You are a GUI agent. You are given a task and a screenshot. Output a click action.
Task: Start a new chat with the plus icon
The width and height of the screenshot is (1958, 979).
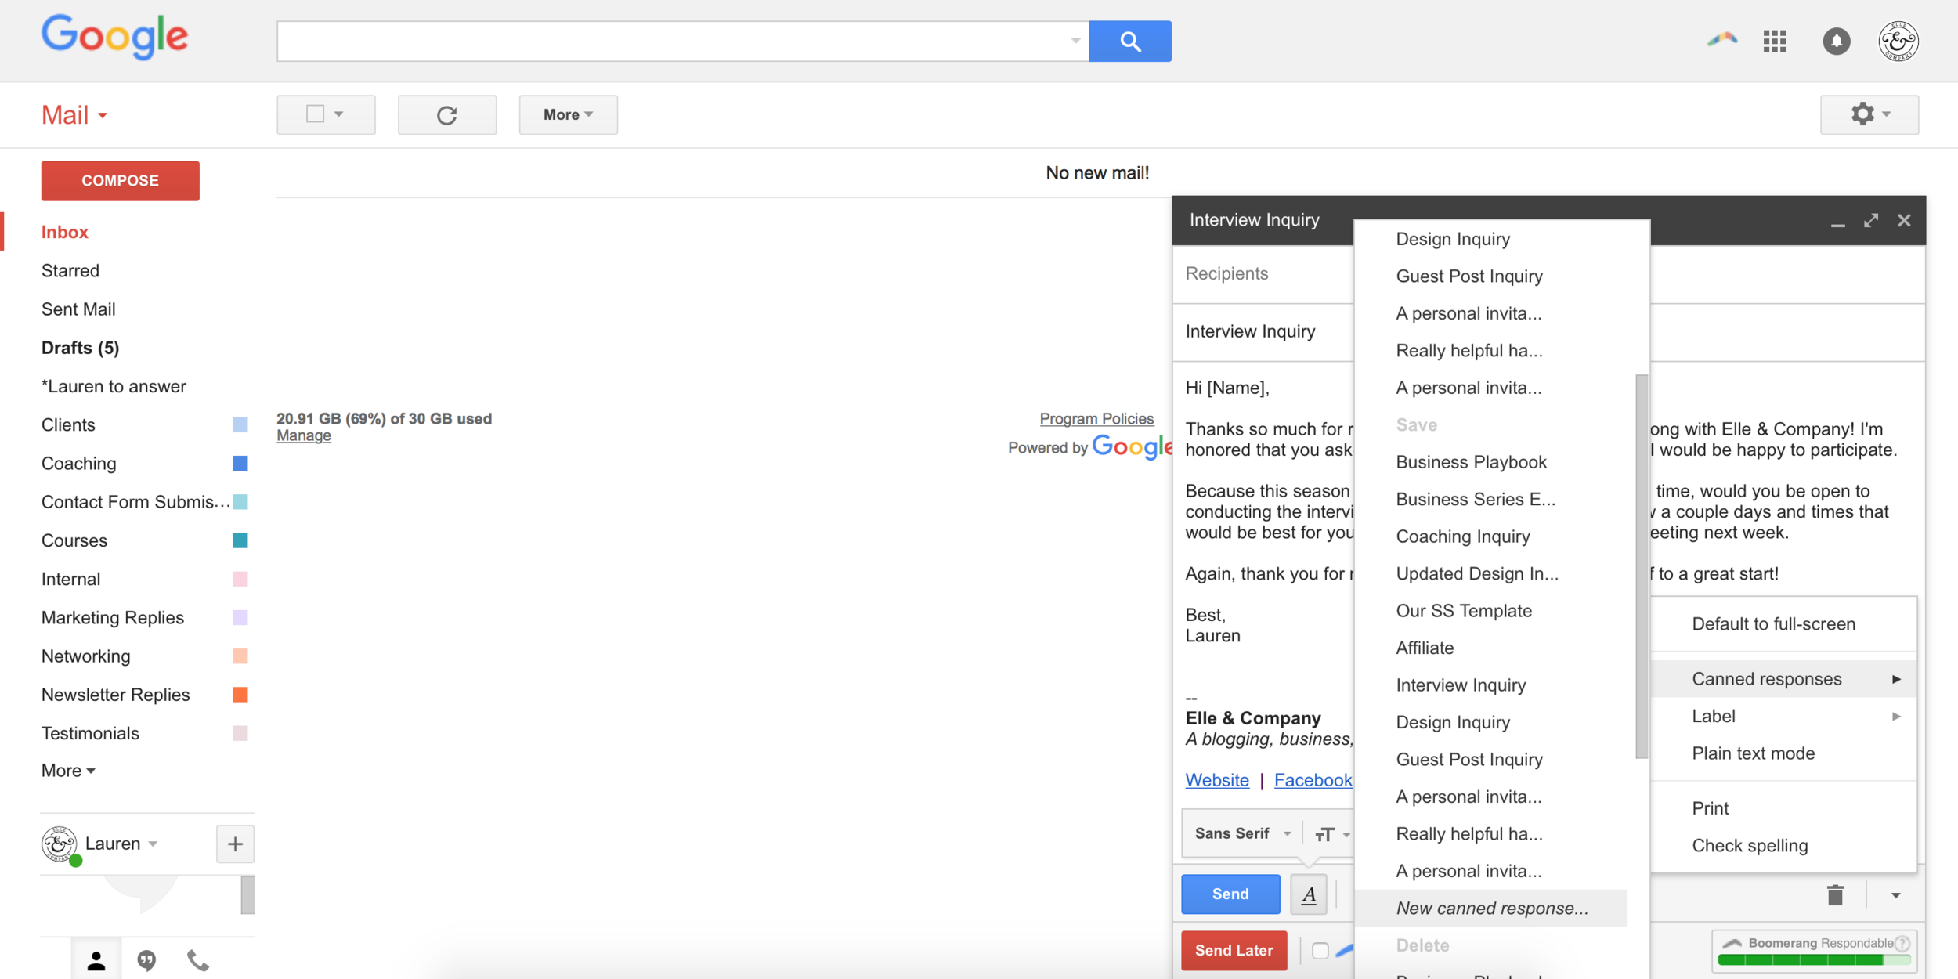pyautogui.click(x=235, y=844)
